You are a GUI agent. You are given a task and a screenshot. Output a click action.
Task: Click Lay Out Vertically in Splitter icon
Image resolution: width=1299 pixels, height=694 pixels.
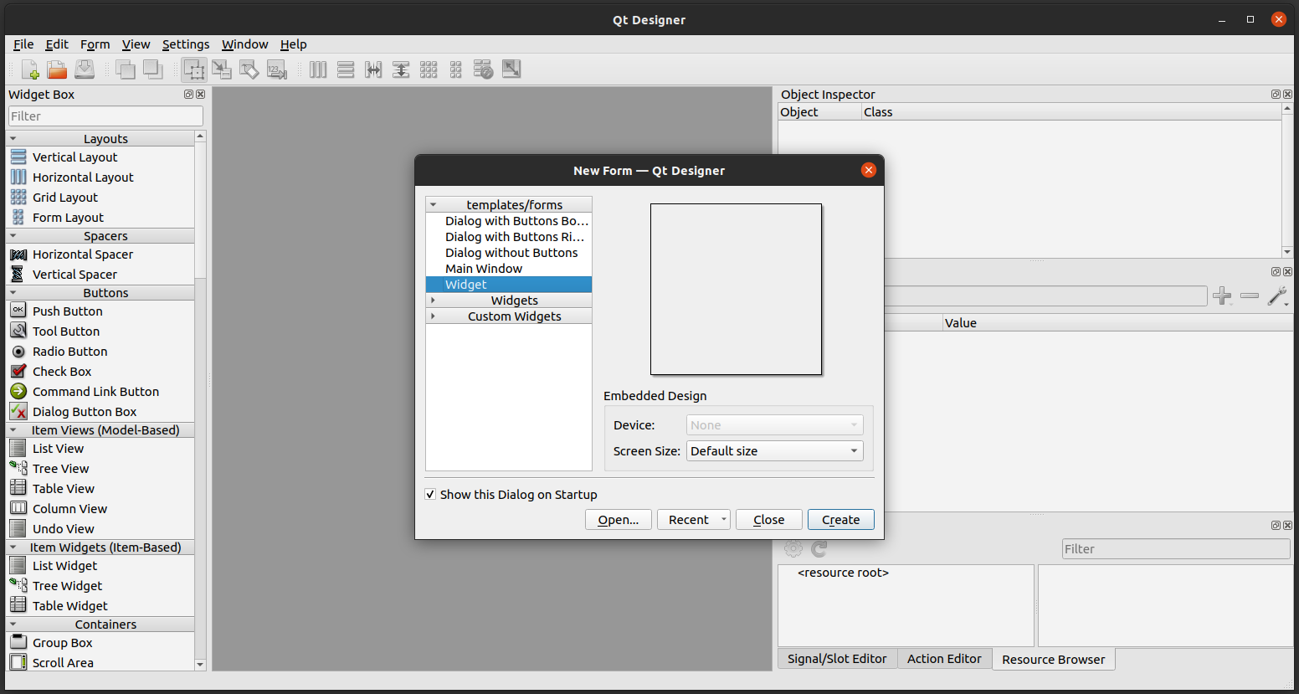pyautogui.click(x=401, y=69)
